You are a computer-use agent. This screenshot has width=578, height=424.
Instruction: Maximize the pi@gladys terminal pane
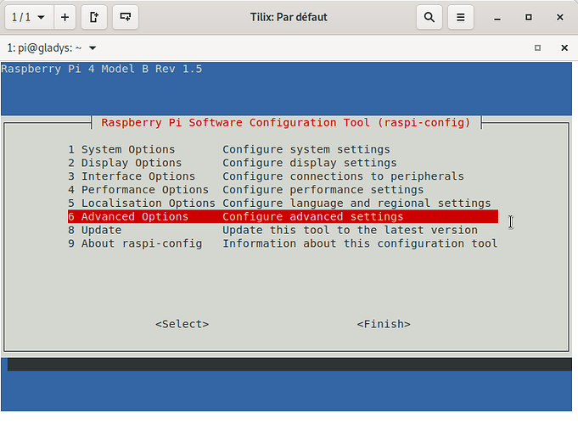point(537,47)
